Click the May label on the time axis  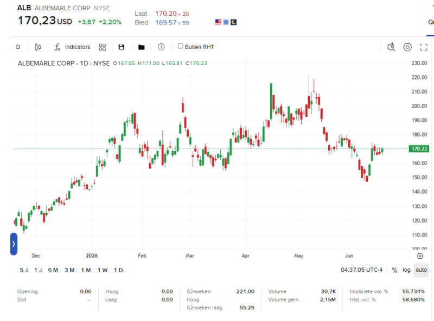(298, 256)
